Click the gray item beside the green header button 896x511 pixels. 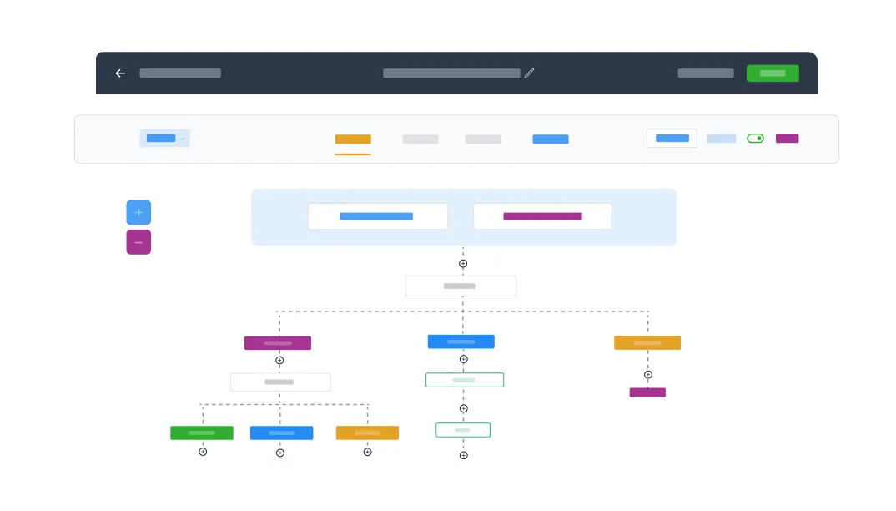[x=706, y=73]
